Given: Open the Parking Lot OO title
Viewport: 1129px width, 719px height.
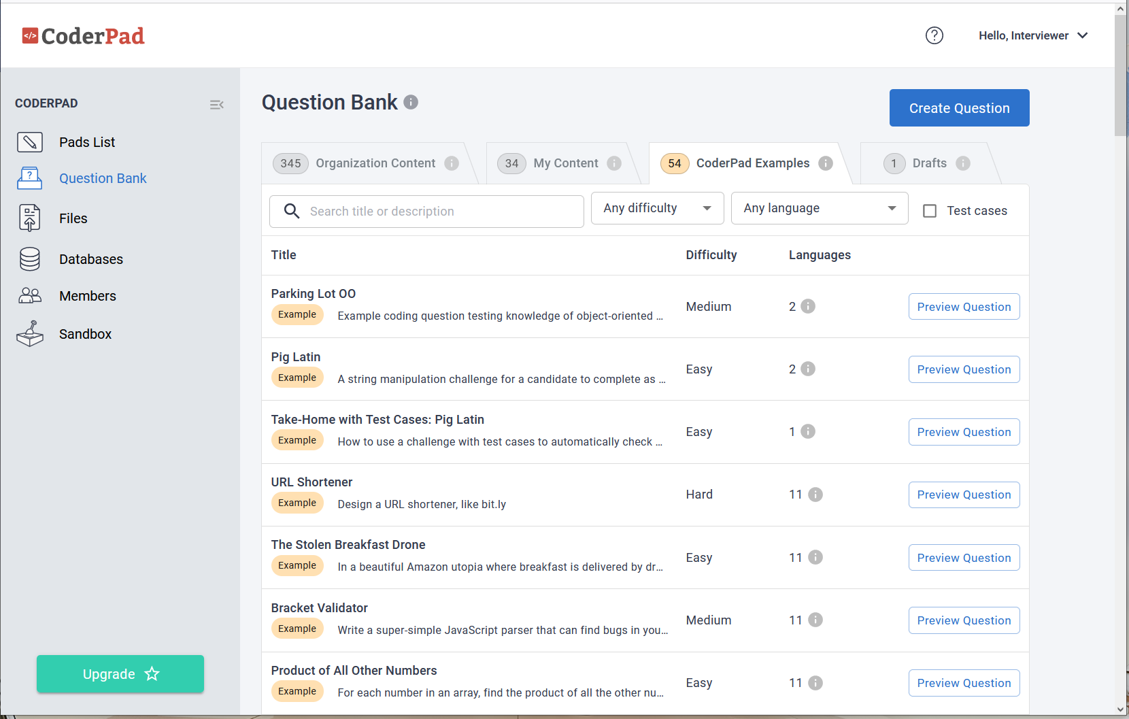Looking at the screenshot, I should (x=314, y=294).
